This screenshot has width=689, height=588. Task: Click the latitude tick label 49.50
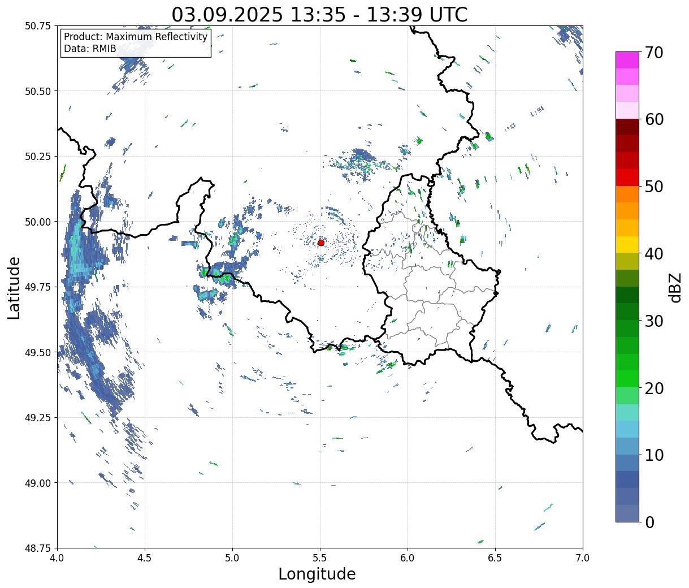[37, 352]
